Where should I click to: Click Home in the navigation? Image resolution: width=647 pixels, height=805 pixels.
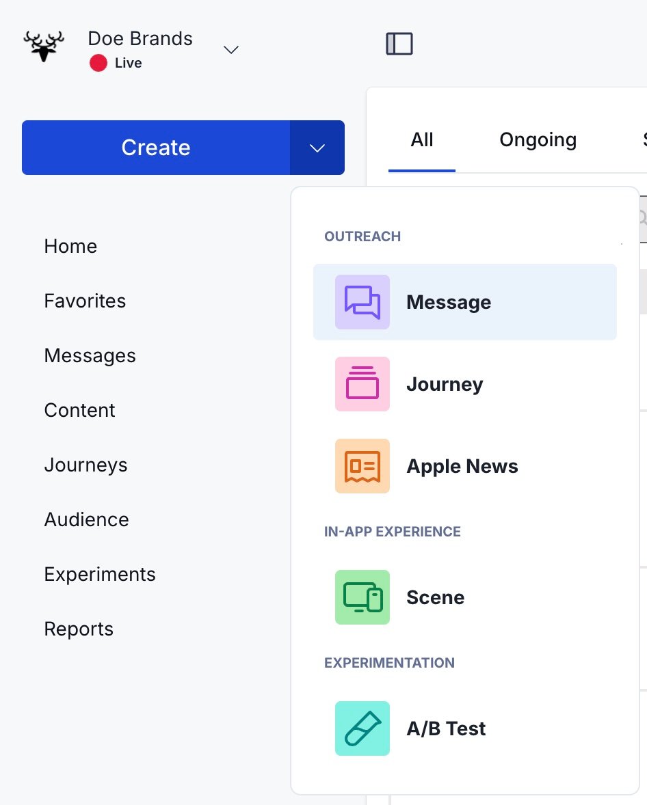tap(70, 246)
